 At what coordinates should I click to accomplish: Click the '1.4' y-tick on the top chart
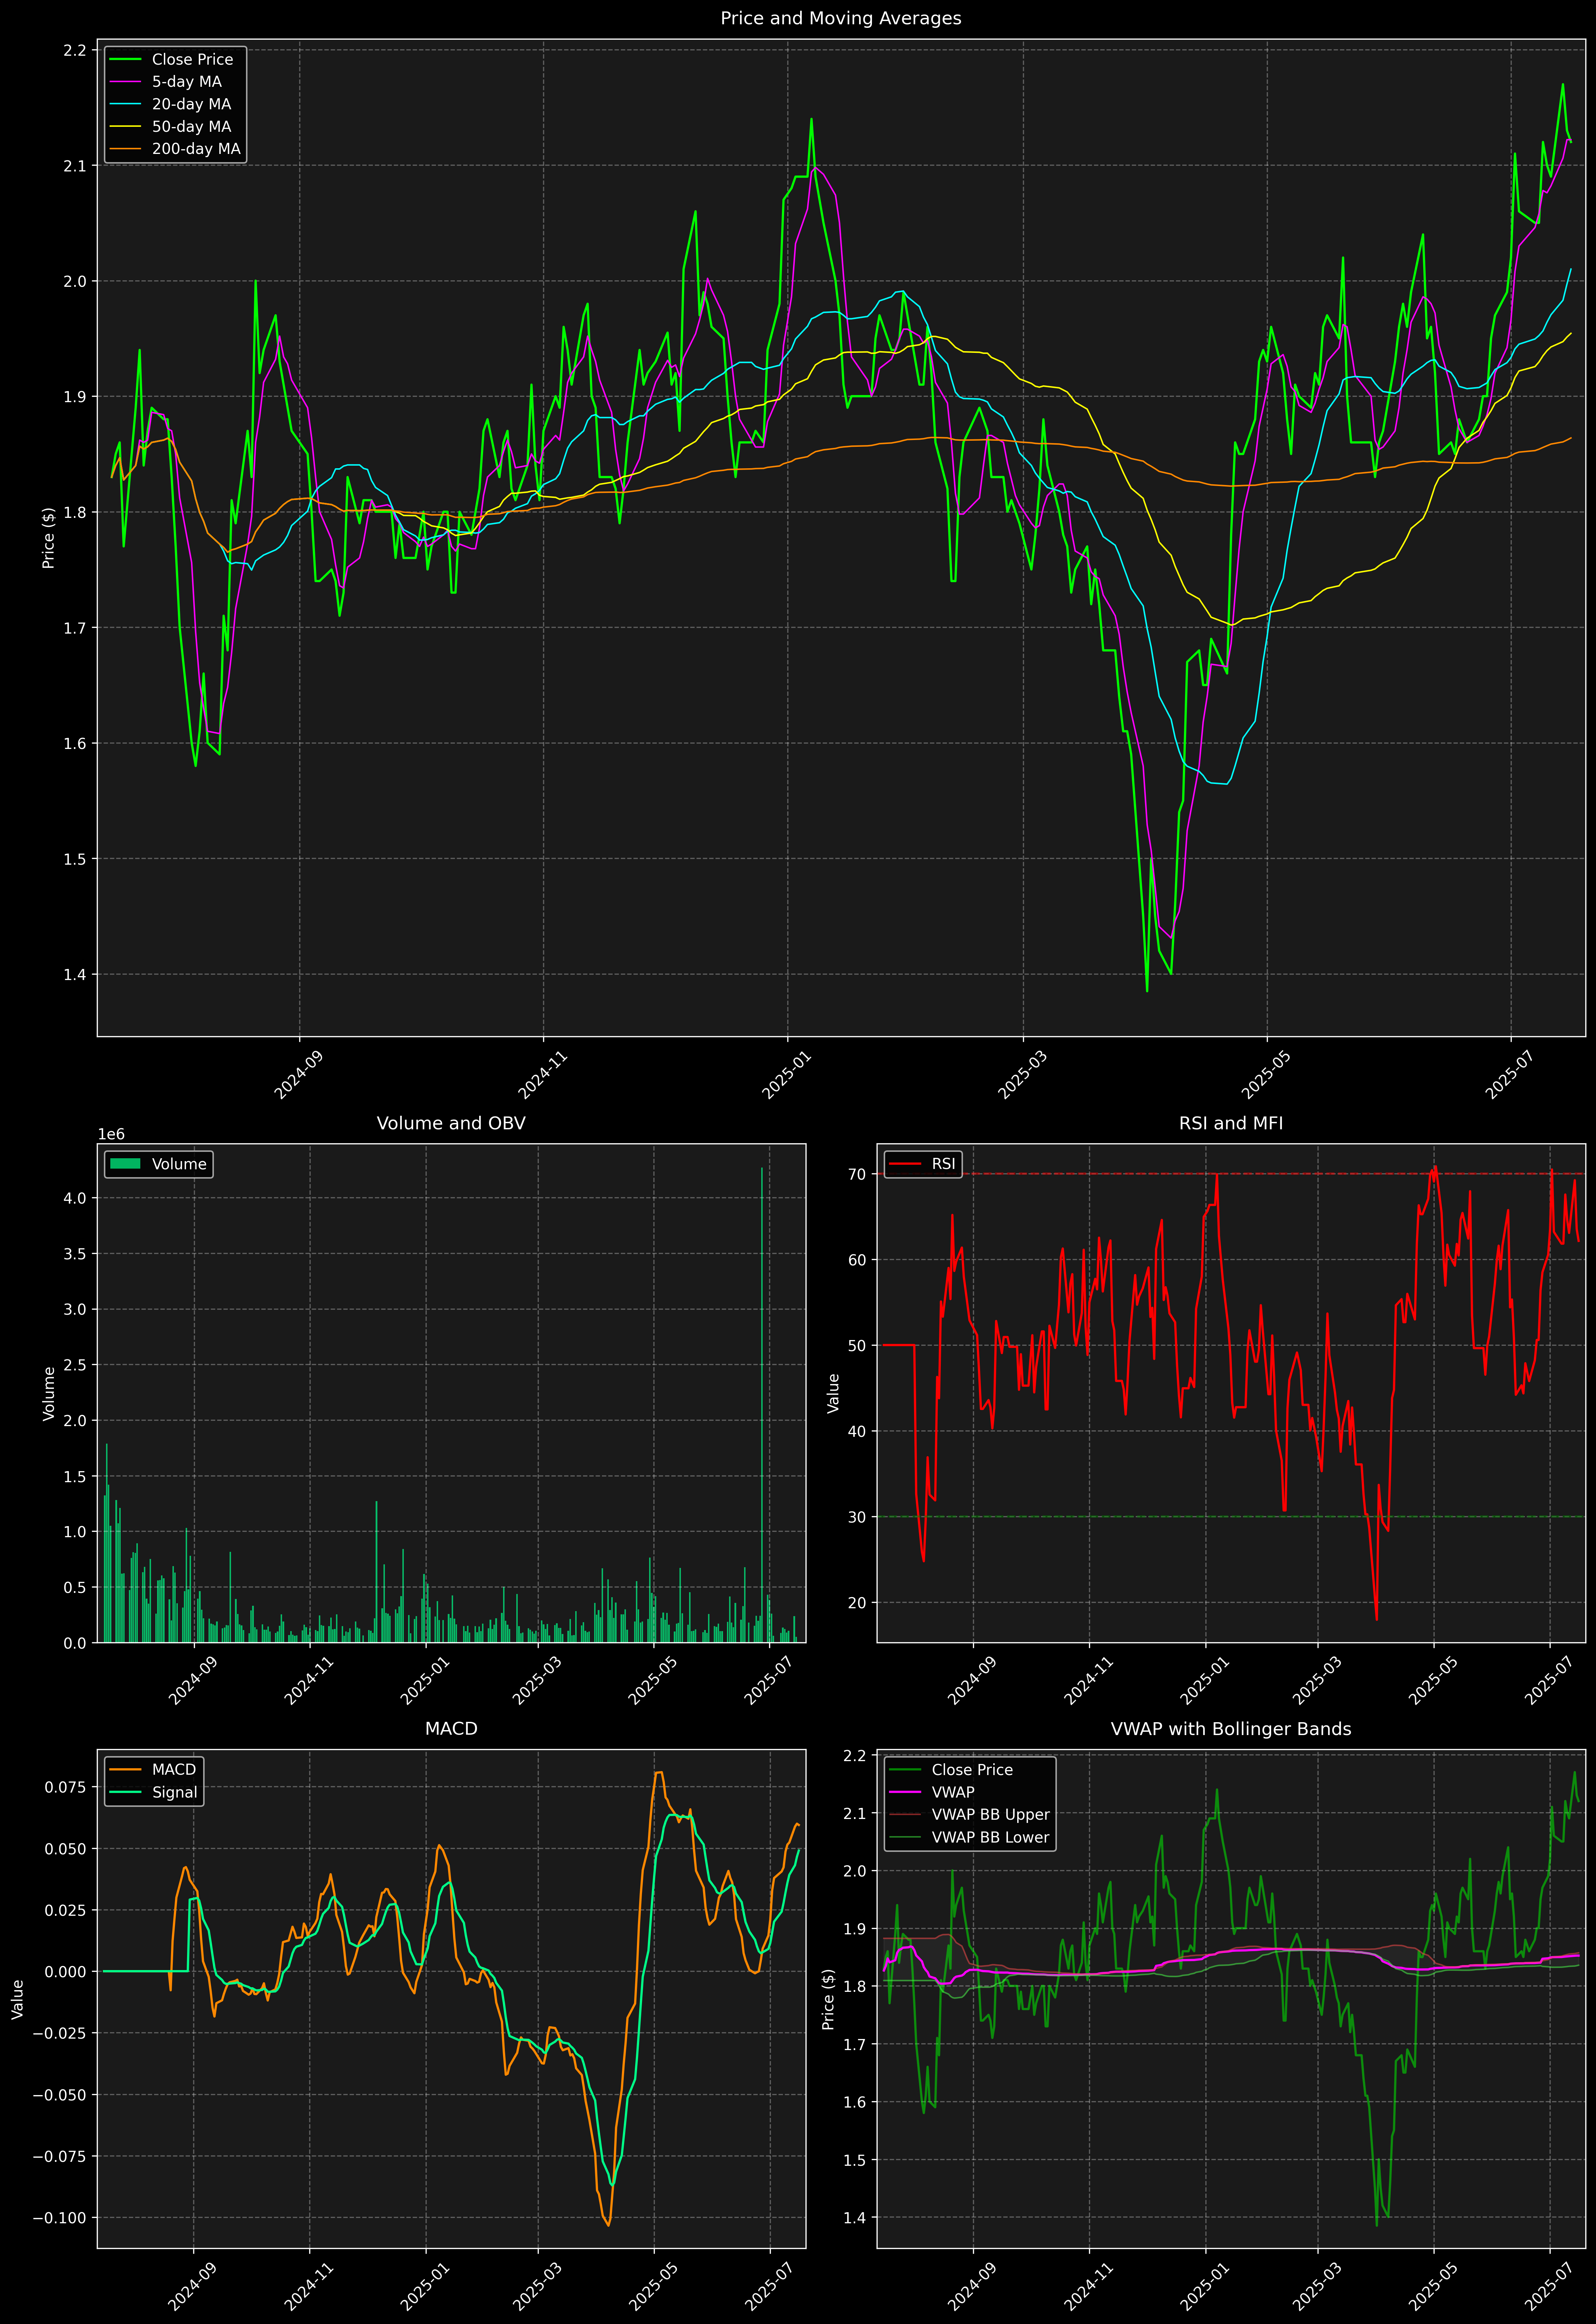[75, 974]
